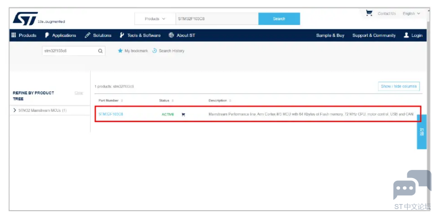Click Search History link

(x=172, y=51)
